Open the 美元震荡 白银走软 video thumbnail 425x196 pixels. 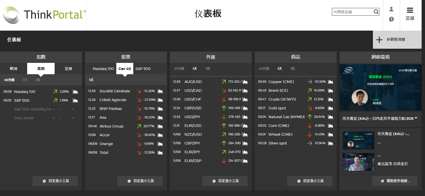(x=359, y=162)
